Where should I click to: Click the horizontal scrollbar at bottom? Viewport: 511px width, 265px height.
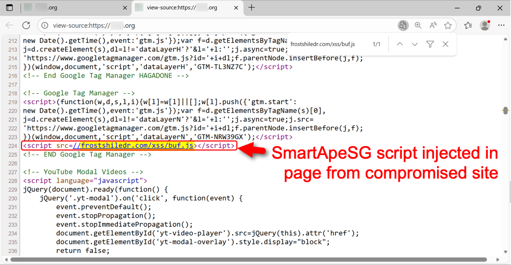[x=252, y=259]
